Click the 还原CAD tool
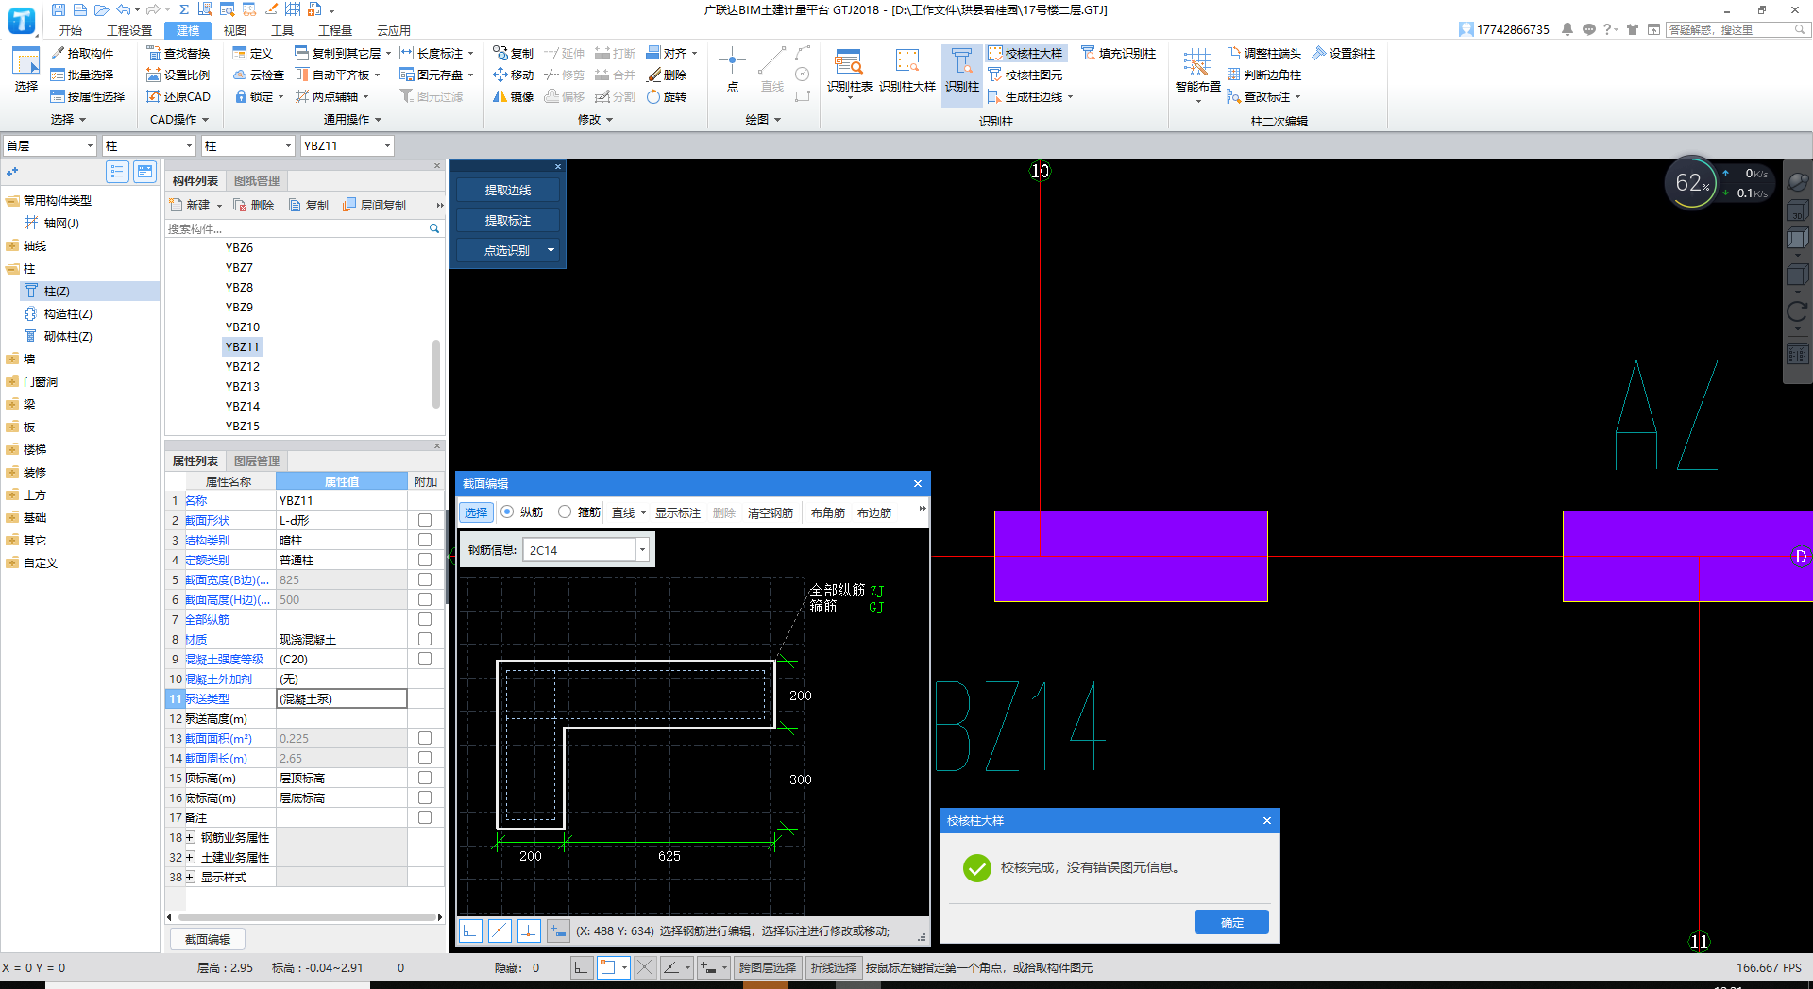Image resolution: width=1813 pixels, height=989 pixels. (x=178, y=97)
